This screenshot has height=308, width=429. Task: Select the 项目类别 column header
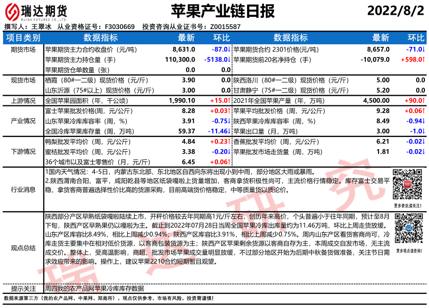[23, 38]
